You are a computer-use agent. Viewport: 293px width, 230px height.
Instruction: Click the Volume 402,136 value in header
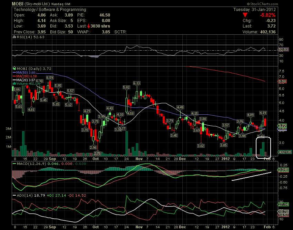268,32
